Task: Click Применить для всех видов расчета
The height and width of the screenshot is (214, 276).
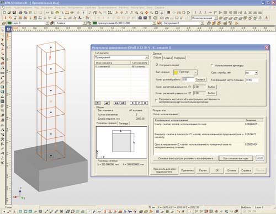Action: pyautogui.click(x=164, y=170)
